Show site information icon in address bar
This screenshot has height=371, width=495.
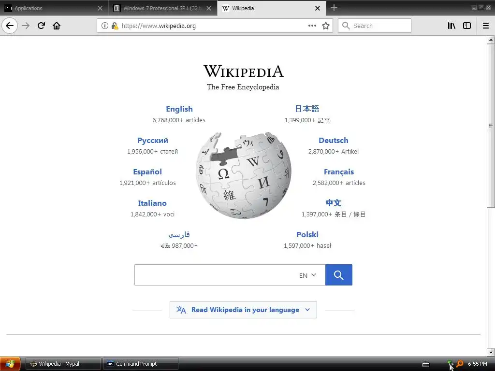(x=104, y=26)
